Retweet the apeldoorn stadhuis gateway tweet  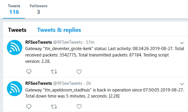[54, 107]
